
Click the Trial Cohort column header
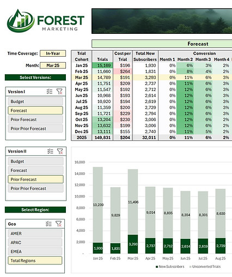pos(82,56)
